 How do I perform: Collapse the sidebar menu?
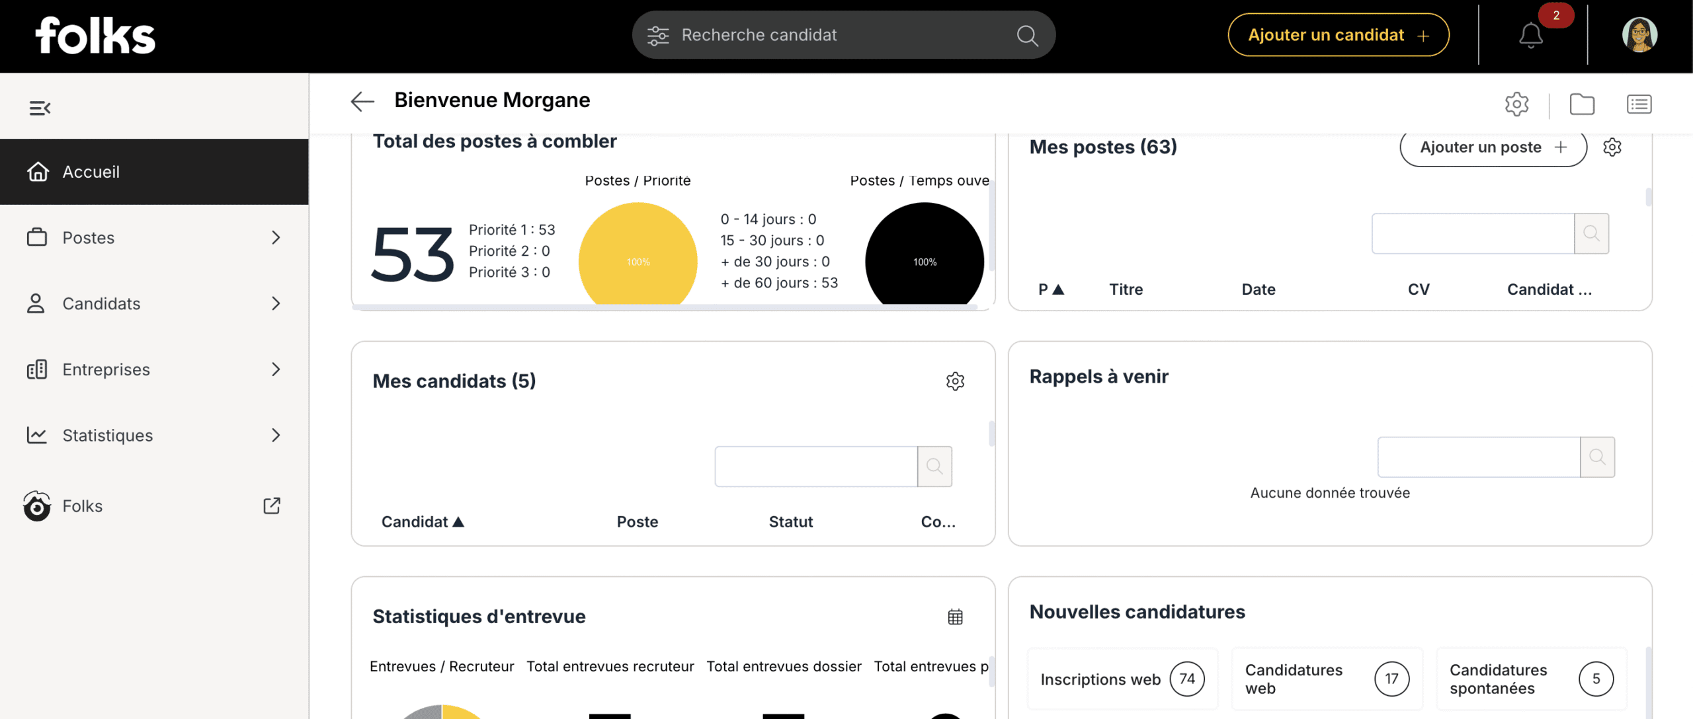point(40,108)
